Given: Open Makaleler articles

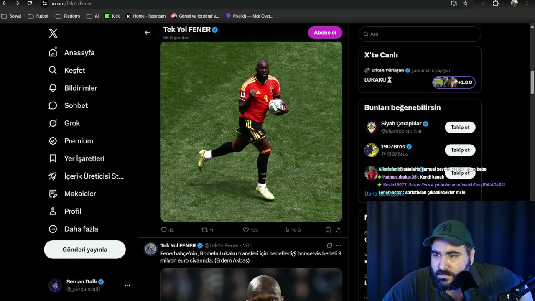Looking at the screenshot, I should [72, 194].
